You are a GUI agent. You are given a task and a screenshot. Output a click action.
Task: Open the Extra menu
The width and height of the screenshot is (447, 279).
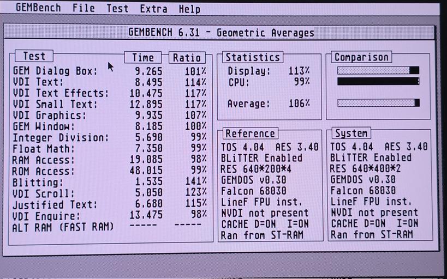(154, 9)
